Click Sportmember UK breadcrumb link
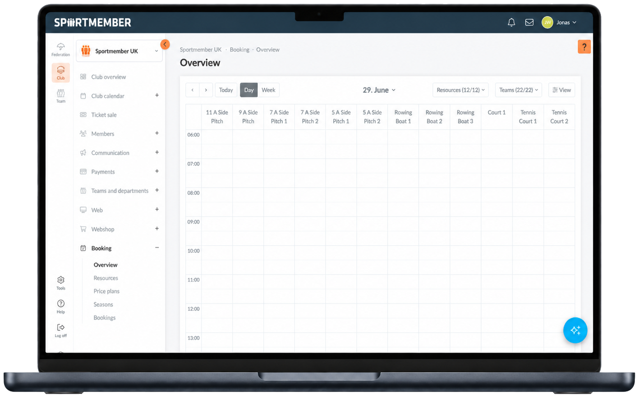 [x=201, y=50]
